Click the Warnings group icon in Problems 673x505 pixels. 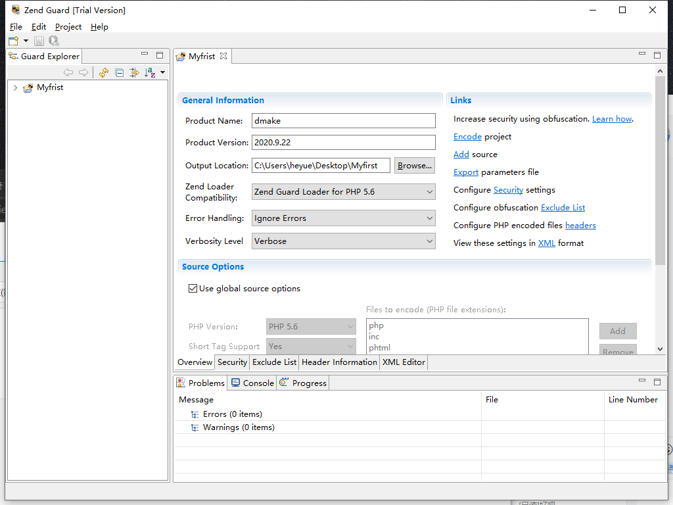[195, 427]
